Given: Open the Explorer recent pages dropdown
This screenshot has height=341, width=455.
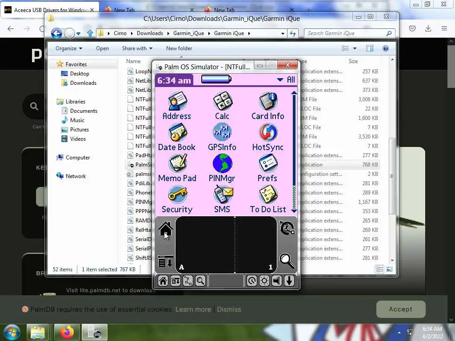Looking at the screenshot, I should [x=78, y=34].
